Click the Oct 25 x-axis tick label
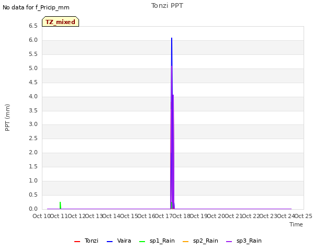Image resolution: width=335 pixels, height=251 pixels. point(304,216)
